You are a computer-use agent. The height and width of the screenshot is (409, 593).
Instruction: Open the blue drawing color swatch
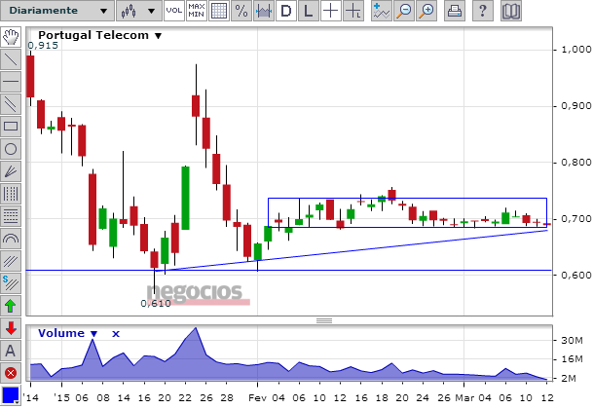10,395
